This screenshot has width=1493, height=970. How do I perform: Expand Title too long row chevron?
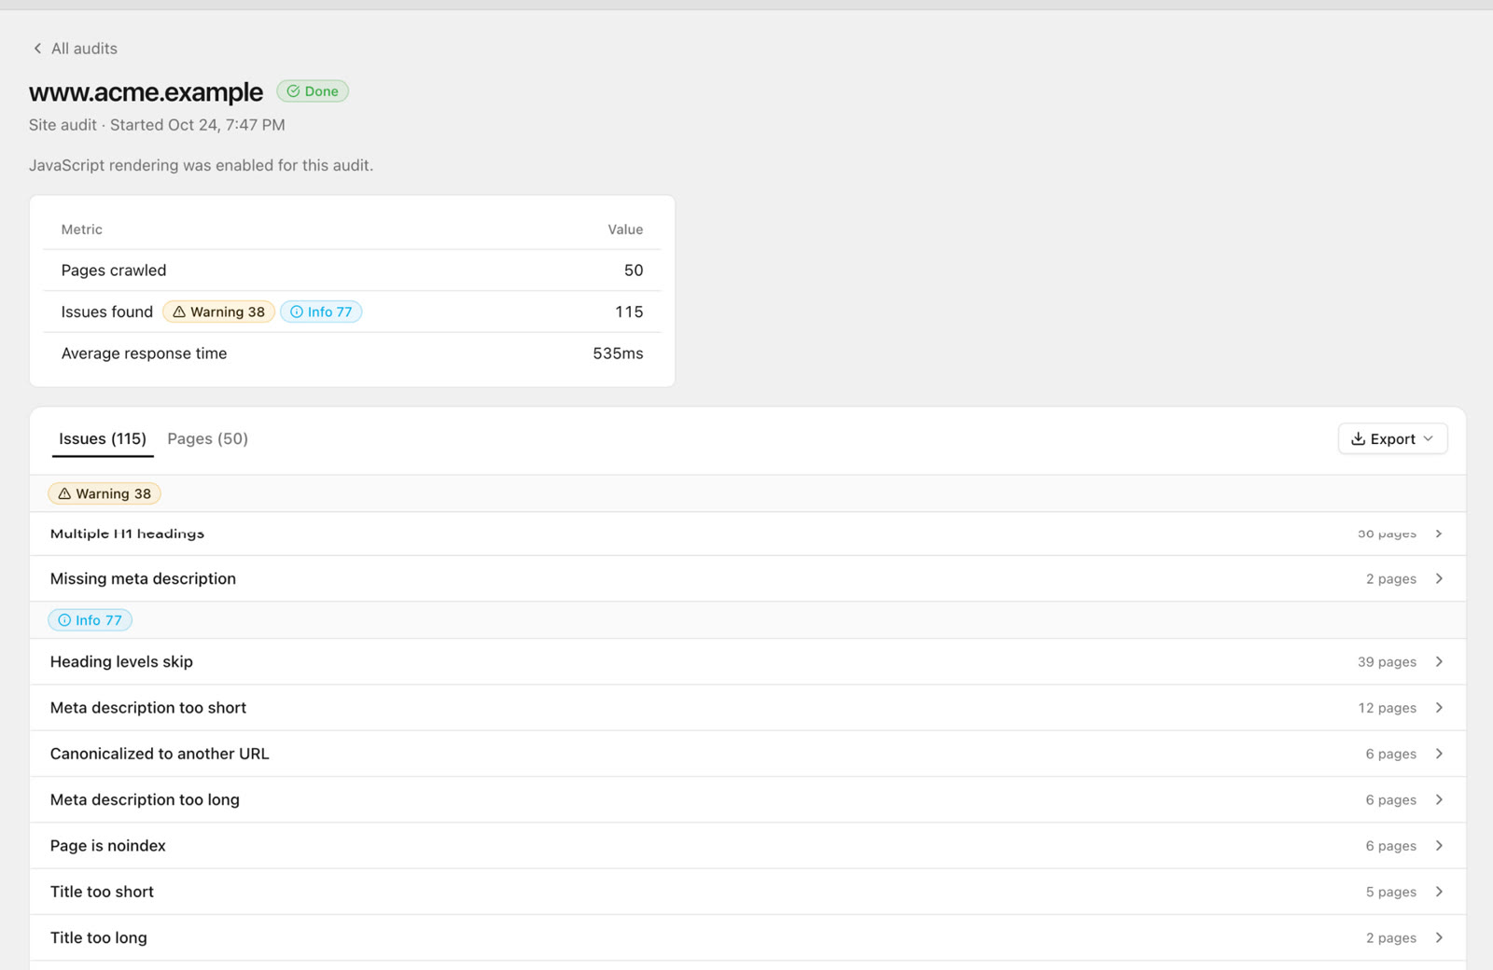1439,937
